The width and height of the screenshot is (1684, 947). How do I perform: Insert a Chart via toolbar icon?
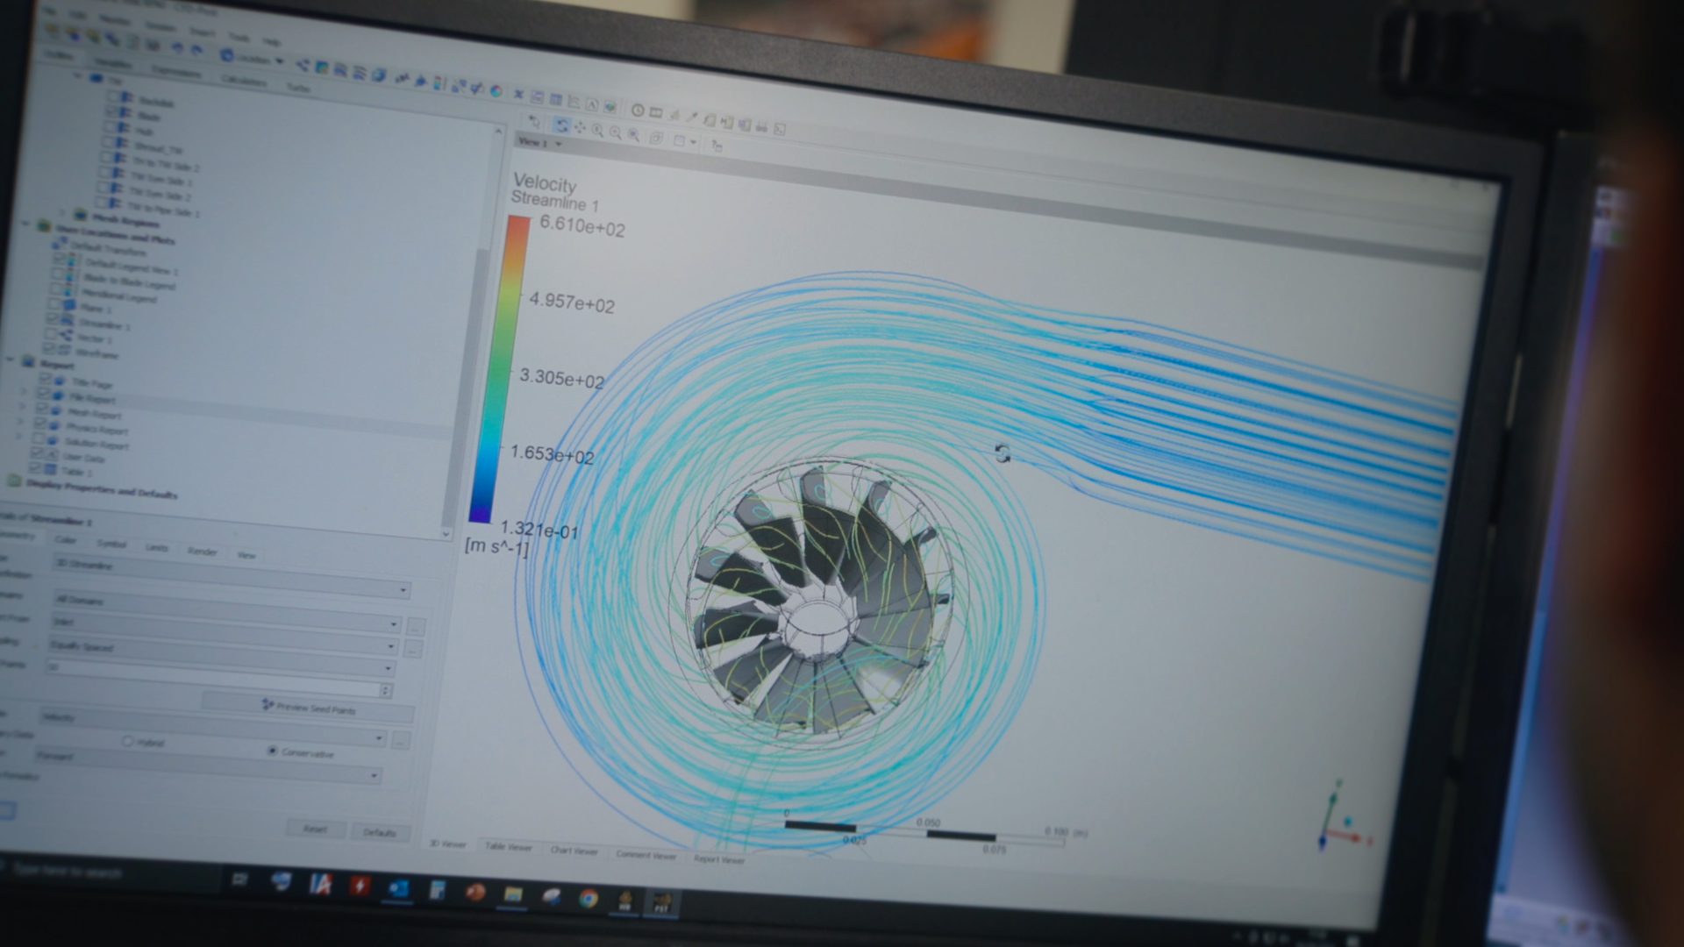(x=574, y=102)
